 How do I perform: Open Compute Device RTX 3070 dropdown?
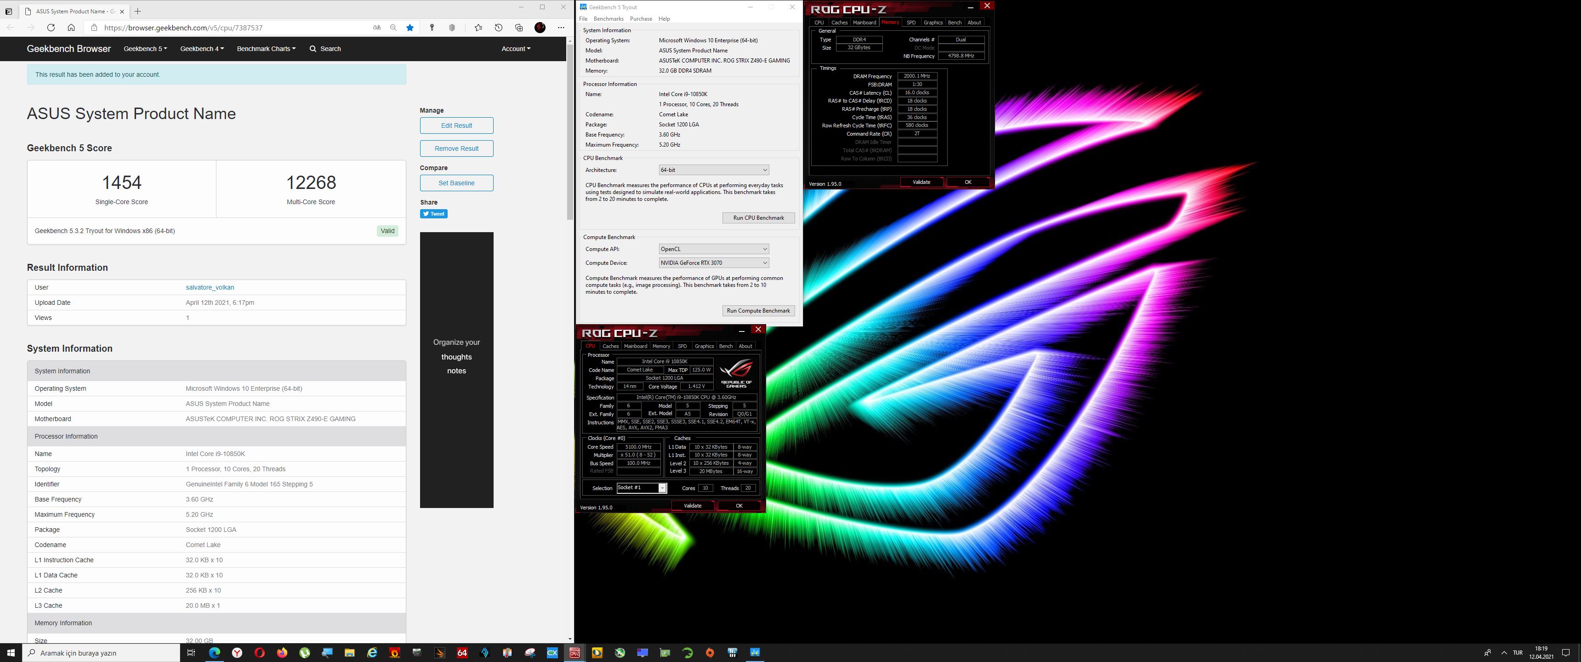(x=714, y=263)
